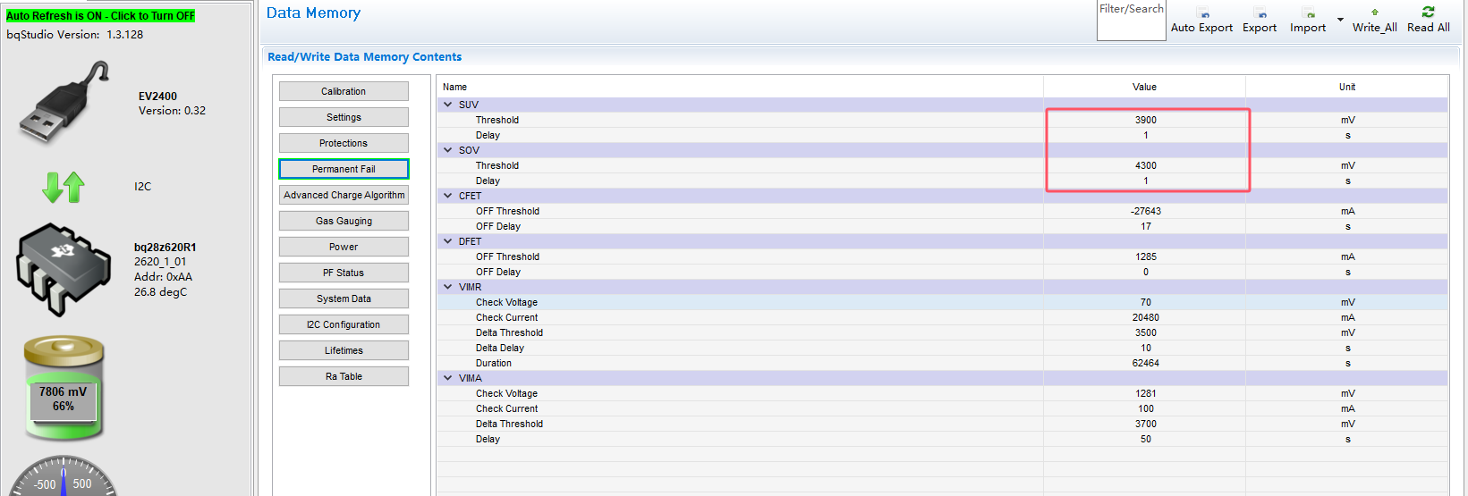Click the Auto Export toolbar icon
The image size is (1468, 496).
[1203, 13]
